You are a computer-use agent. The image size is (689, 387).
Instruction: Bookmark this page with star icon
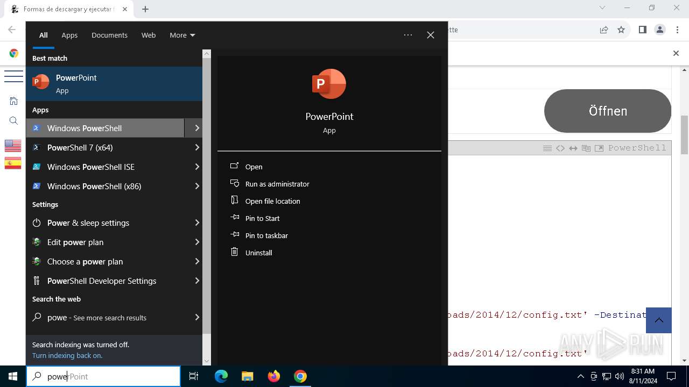[x=621, y=30]
